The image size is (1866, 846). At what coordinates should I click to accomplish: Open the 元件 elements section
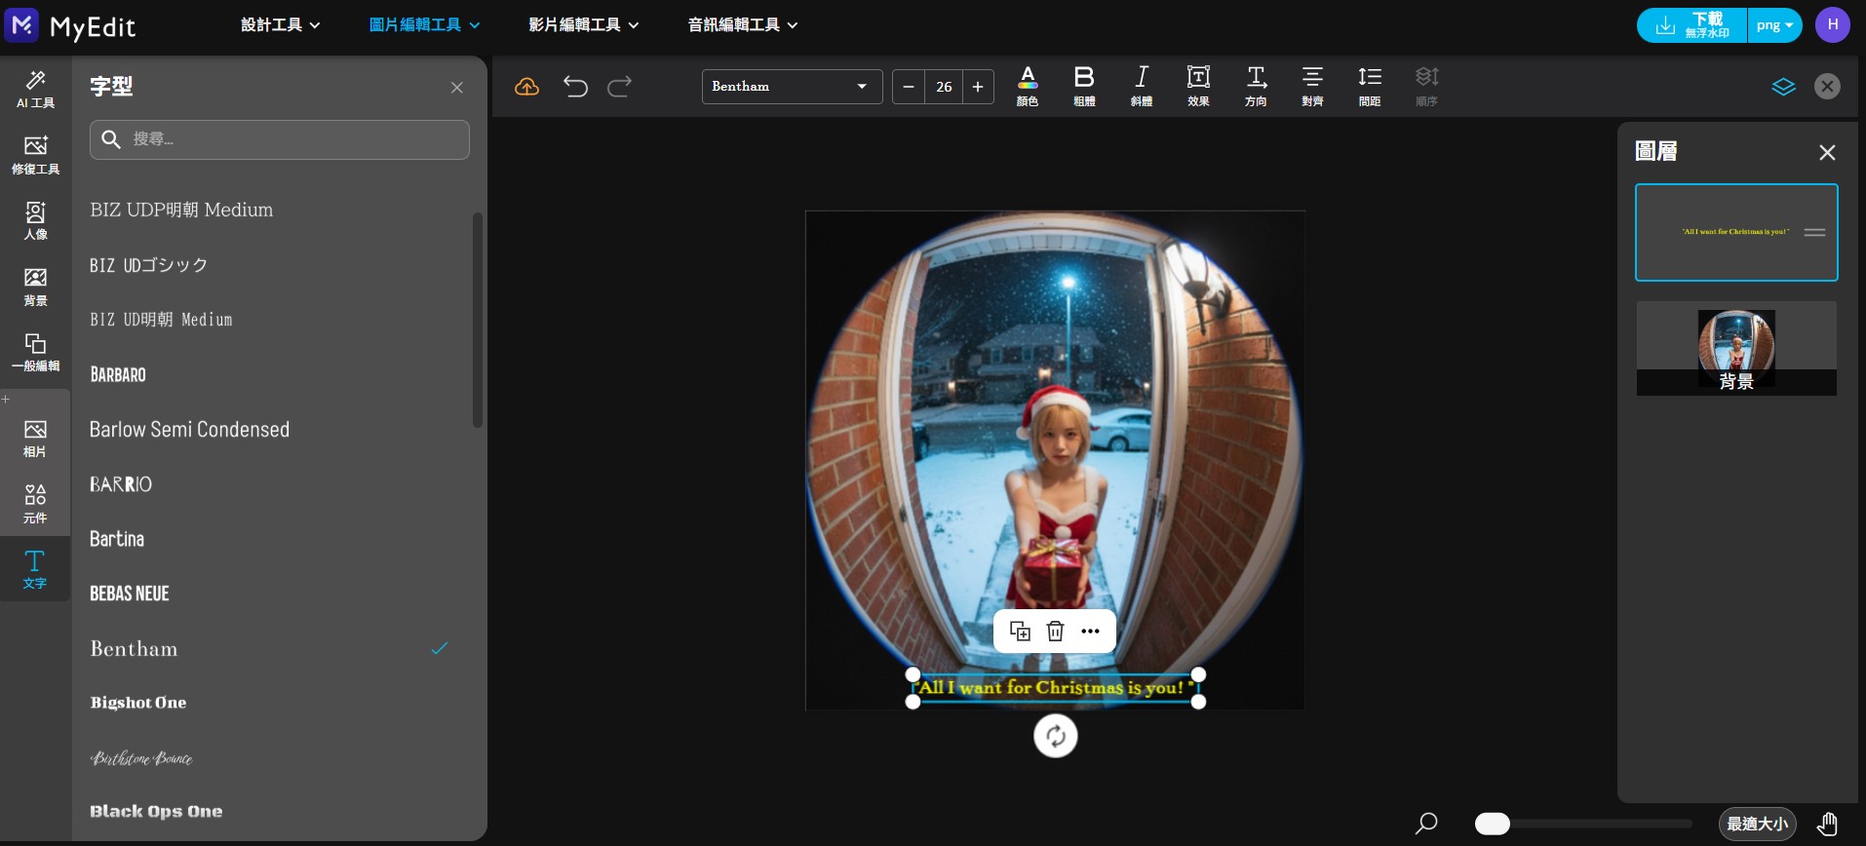click(35, 504)
